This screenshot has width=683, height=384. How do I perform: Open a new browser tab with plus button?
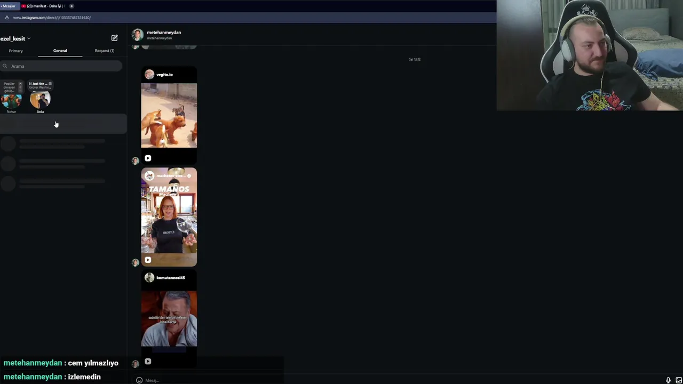pyautogui.click(x=72, y=6)
